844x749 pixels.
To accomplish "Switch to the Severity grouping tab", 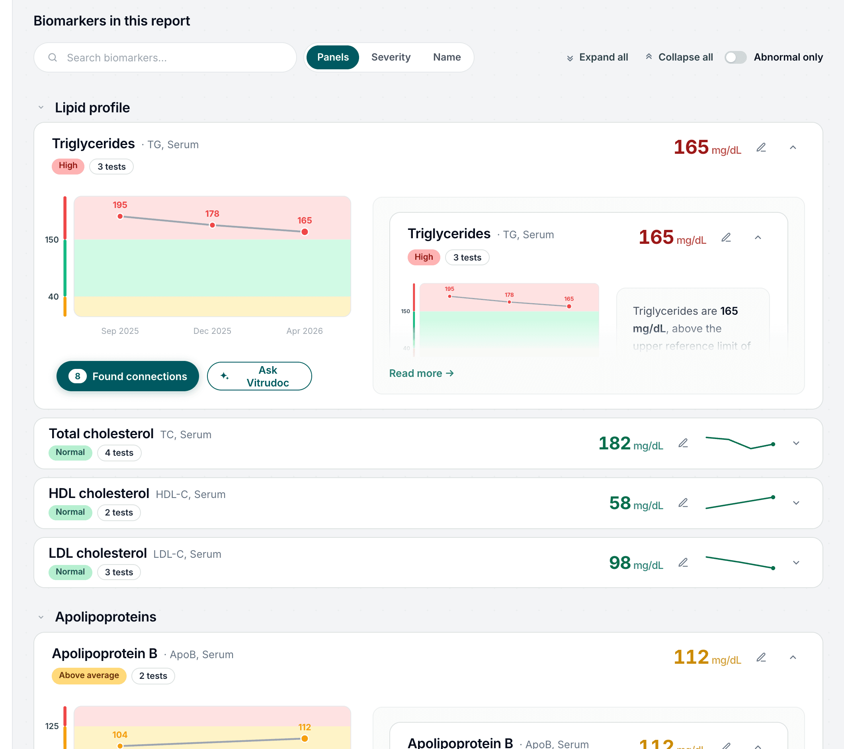I will [x=391, y=57].
